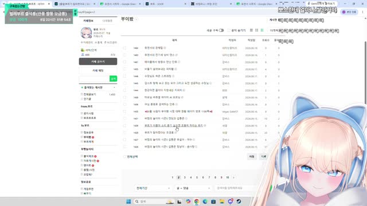This screenshot has height=206, width=367.
Task: Open the underlined post under the cursor
Action: 173,126
